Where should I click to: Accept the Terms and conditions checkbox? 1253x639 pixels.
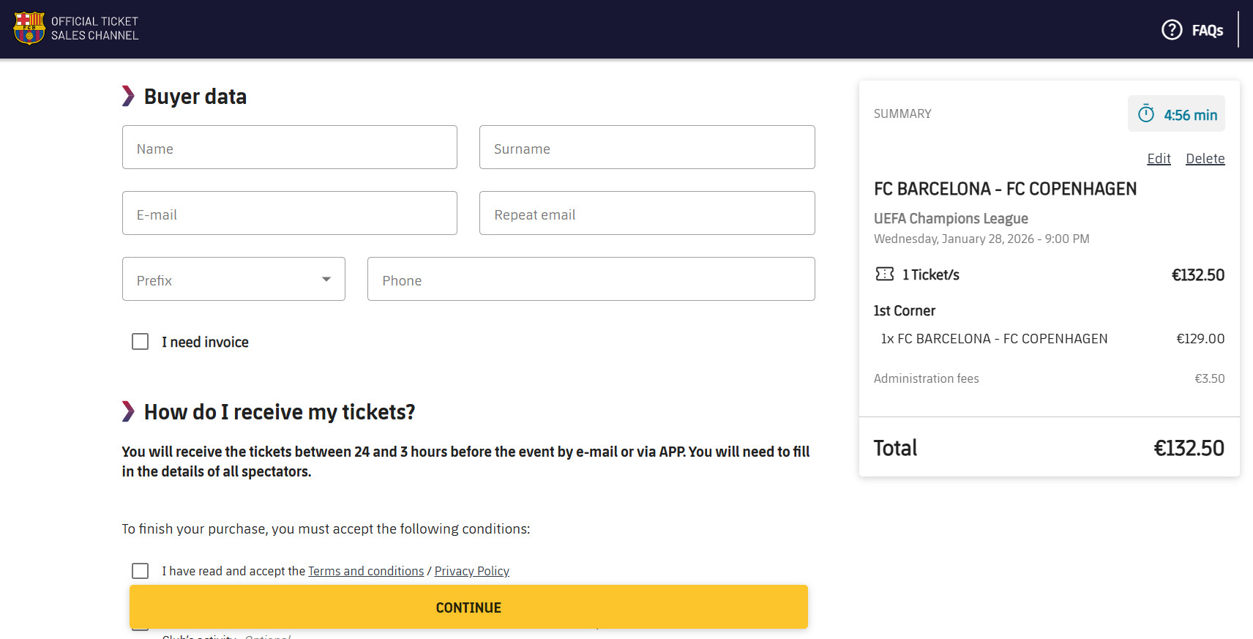pos(140,571)
